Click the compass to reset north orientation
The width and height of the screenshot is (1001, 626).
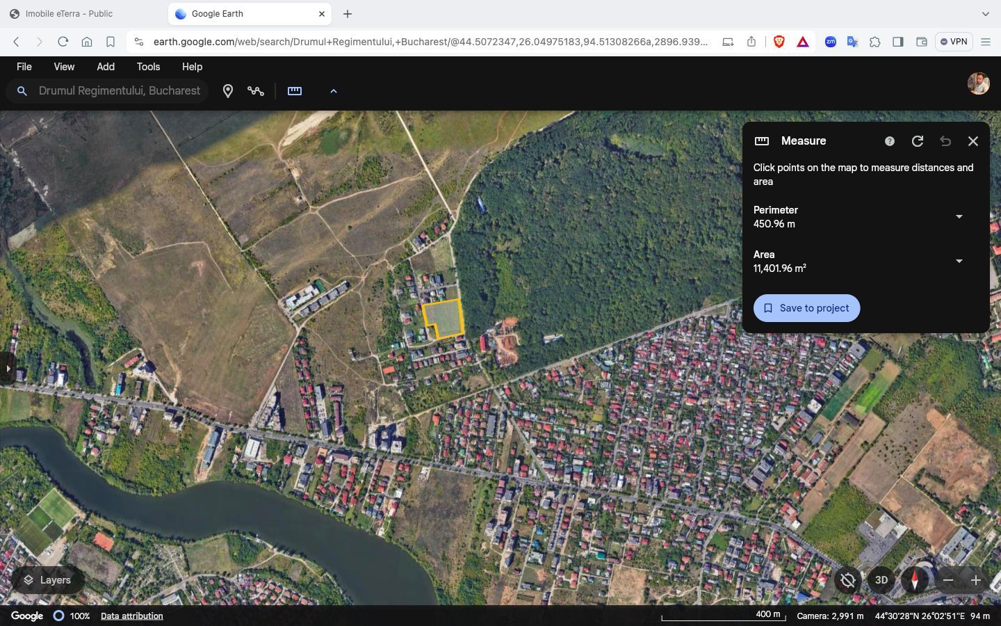click(x=914, y=580)
